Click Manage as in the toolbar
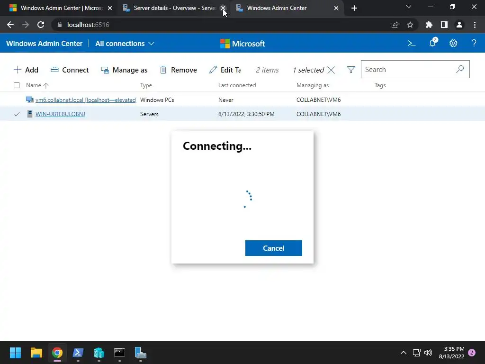The image size is (485, 364). (124, 70)
